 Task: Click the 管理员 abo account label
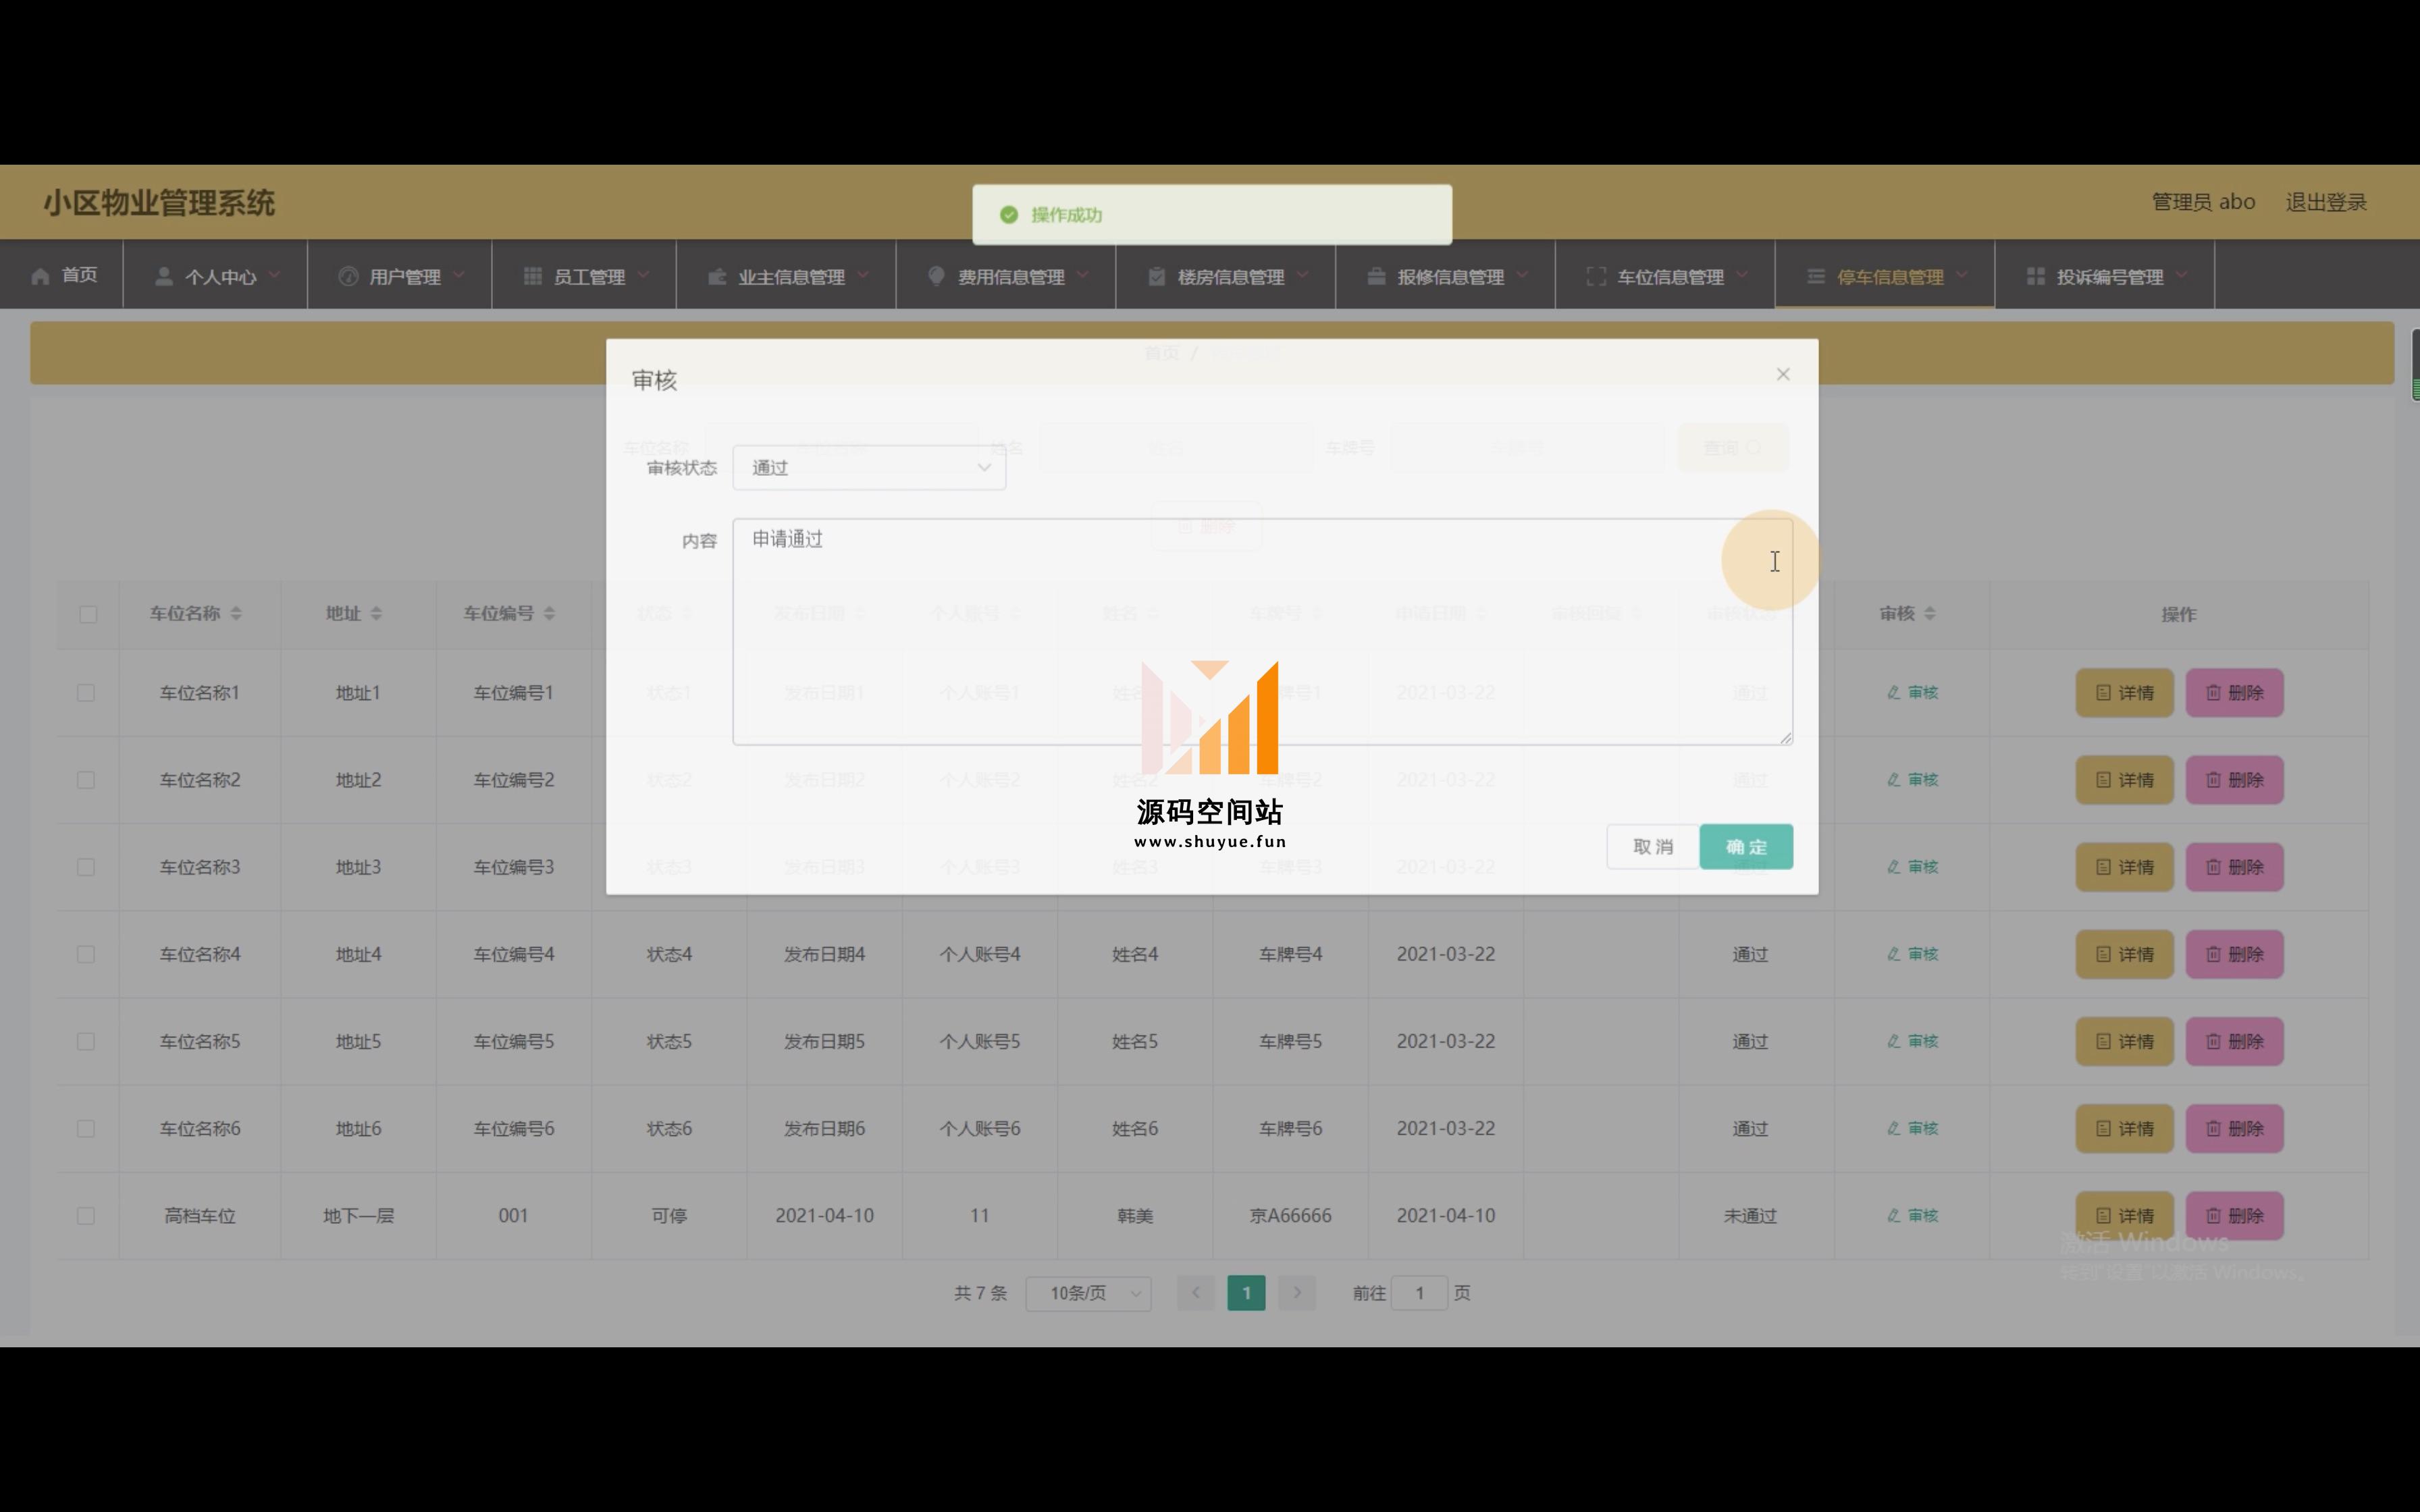click(2203, 202)
